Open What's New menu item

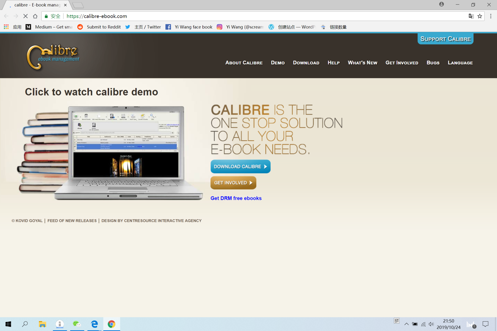tap(362, 63)
